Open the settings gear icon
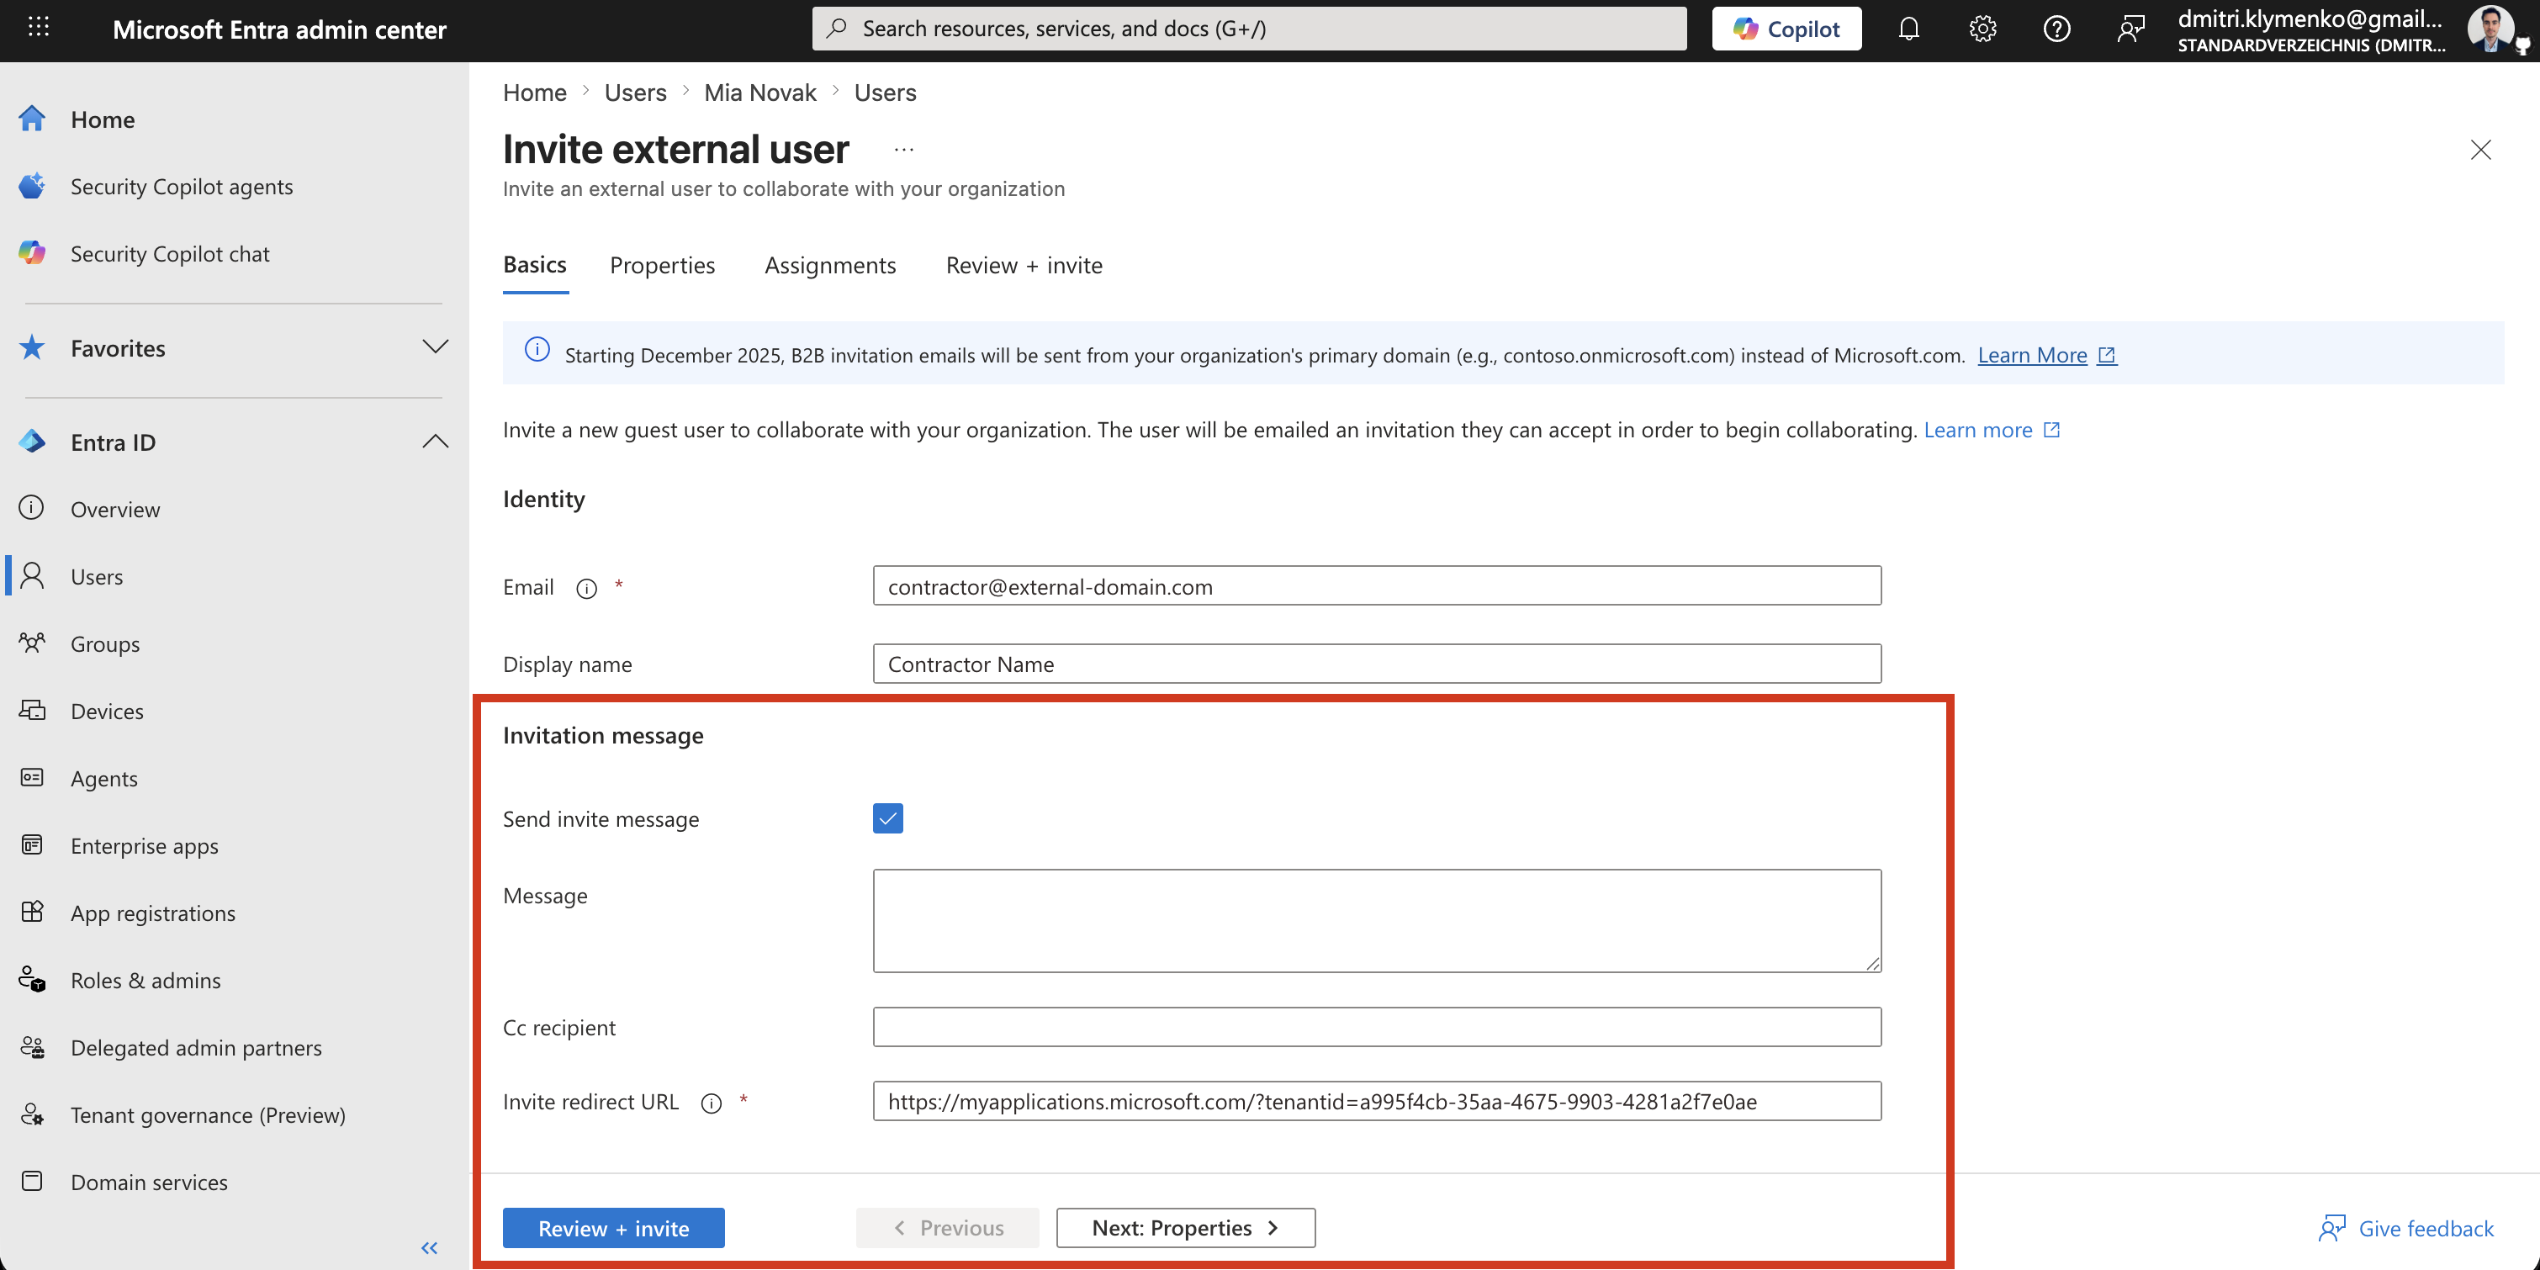The image size is (2540, 1270). (1982, 29)
